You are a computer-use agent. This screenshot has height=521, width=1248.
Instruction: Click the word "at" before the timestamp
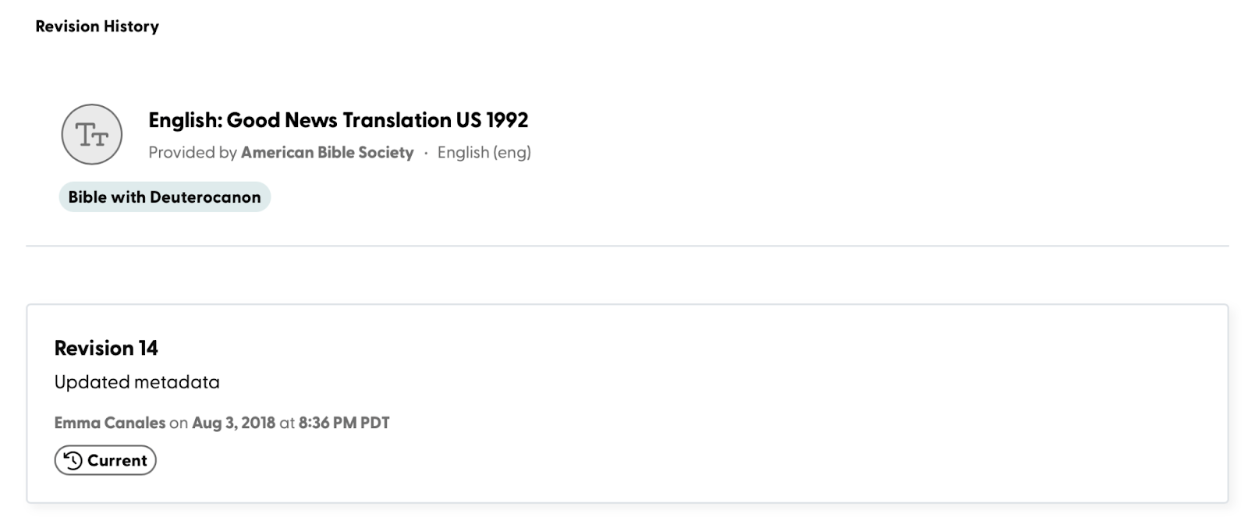(x=287, y=423)
